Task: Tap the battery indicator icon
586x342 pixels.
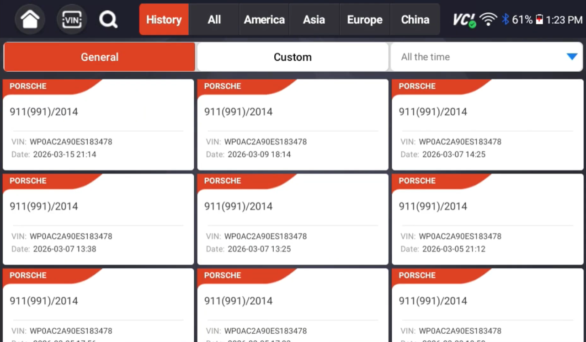Action: pos(539,20)
